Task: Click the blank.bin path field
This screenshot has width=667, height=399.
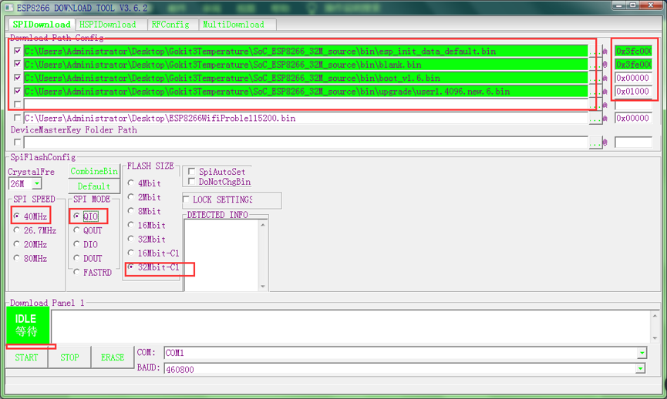Action: (x=306, y=65)
